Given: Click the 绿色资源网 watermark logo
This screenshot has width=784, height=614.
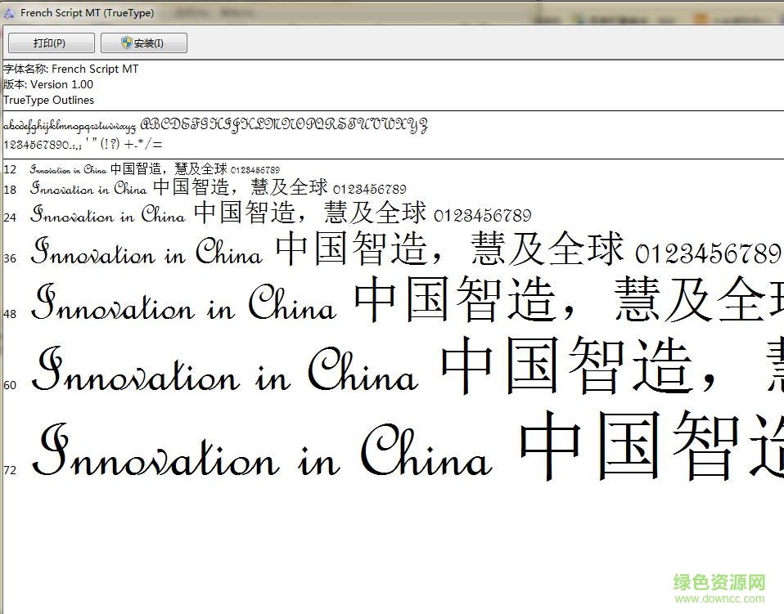Looking at the screenshot, I should (719, 583).
